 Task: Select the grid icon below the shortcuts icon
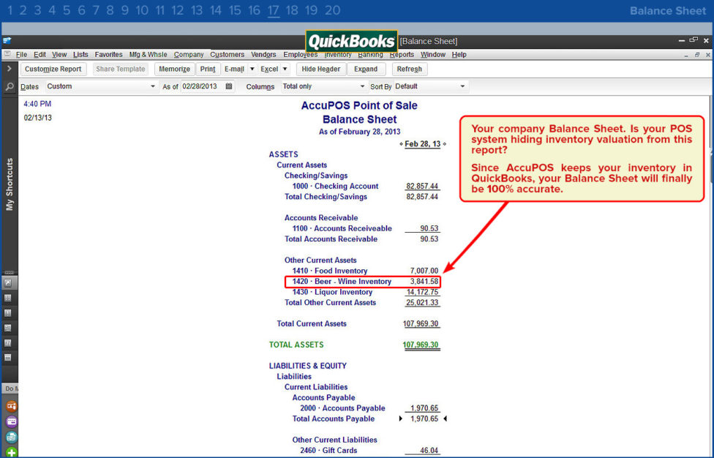(8, 299)
